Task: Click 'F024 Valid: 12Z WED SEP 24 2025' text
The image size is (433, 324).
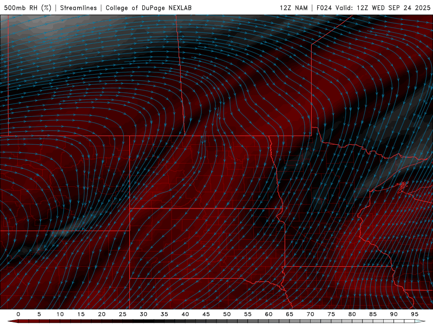Action: 373,8
